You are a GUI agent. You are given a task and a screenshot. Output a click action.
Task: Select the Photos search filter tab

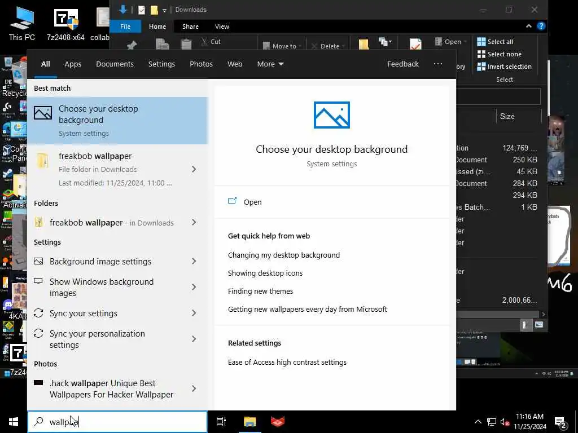(202, 64)
